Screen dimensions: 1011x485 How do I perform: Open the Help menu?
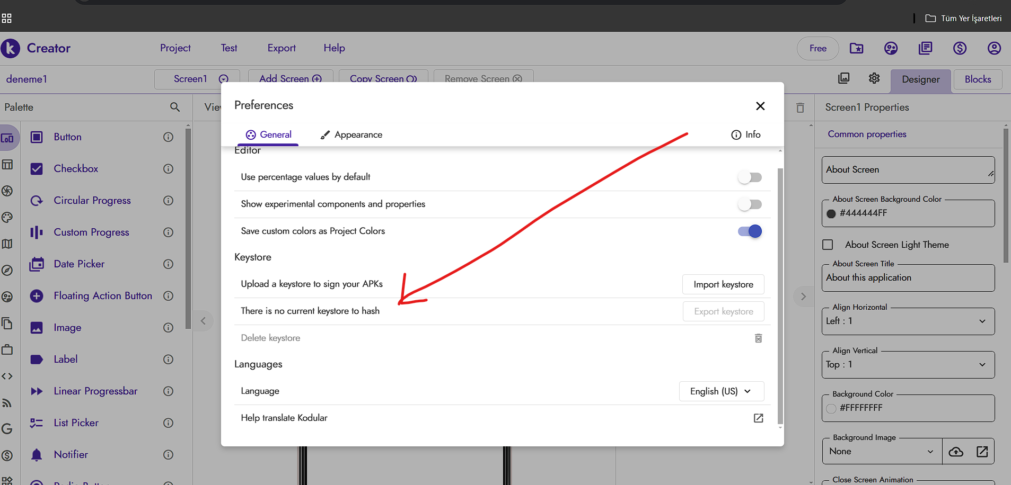(x=335, y=48)
